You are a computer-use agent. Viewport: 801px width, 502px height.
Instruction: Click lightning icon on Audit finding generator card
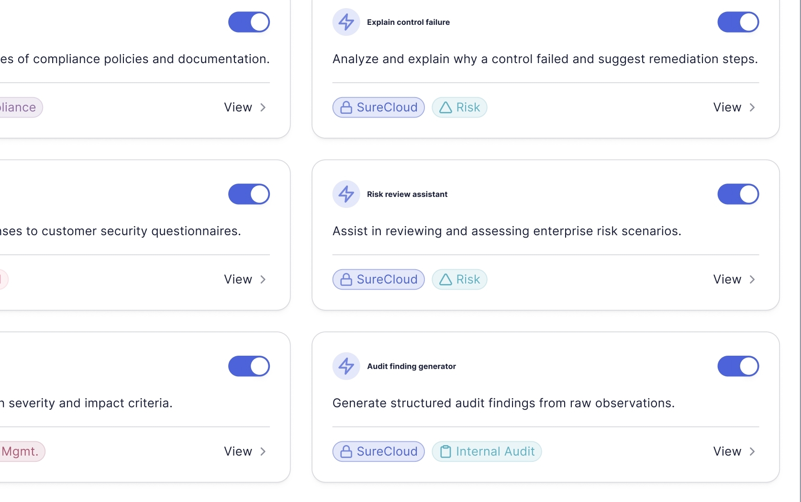[x=346, y=366]
